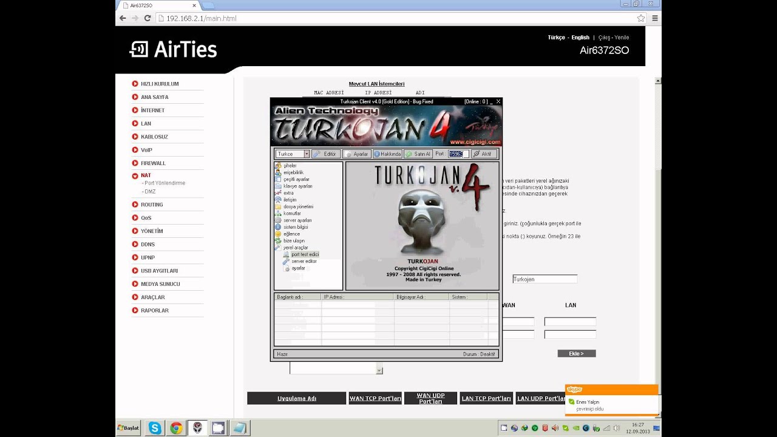Click LAN TCP Port'ları header

coord(486,398)
